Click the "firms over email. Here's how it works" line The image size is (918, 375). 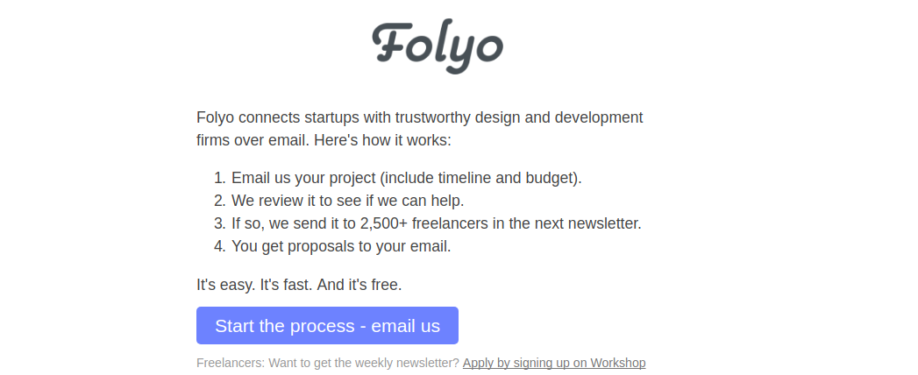324,140
